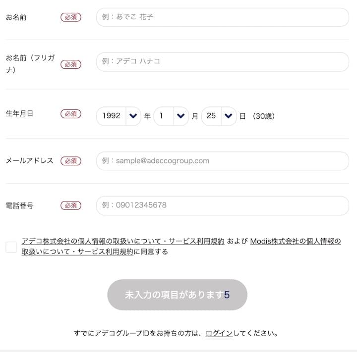The image size is (357, 352).
Task: Click the 必須 badge beside 生年月日
Action: tap(71, 114)
